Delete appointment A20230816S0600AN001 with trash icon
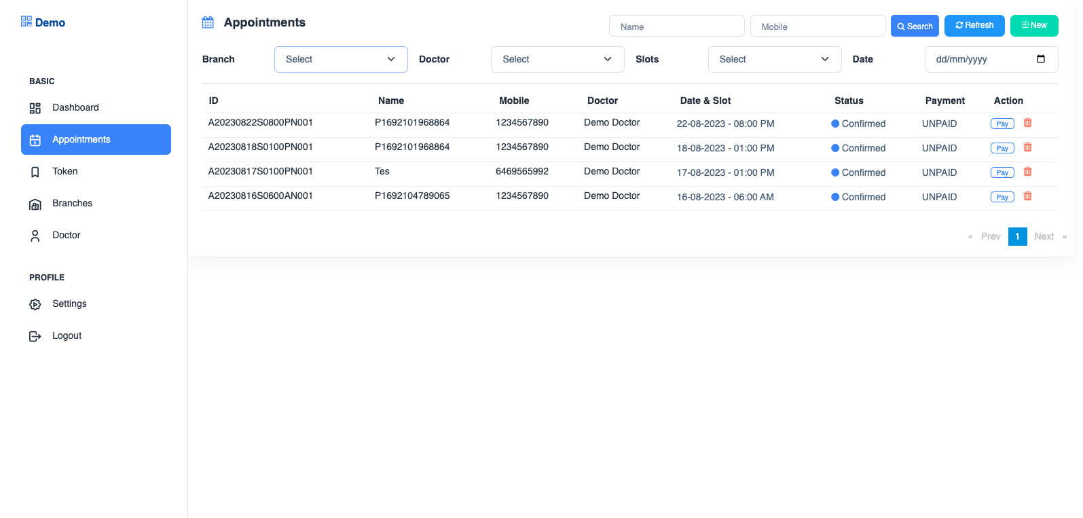1083x518 pixels. pos(1028,196)
